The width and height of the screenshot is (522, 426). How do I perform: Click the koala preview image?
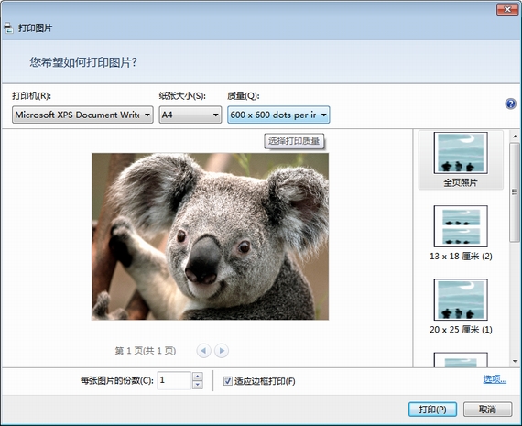pyautogui.click(x=210, y=236)
